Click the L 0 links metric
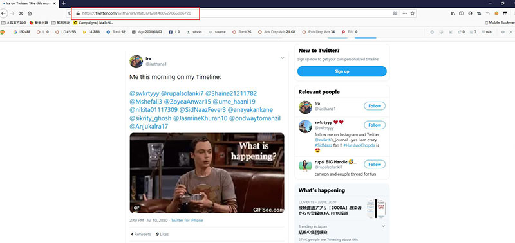515x243 pixels. (43, 32)
